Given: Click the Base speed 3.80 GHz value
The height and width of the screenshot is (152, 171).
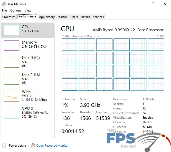Looking at the screenshot, I should (148, 99).
